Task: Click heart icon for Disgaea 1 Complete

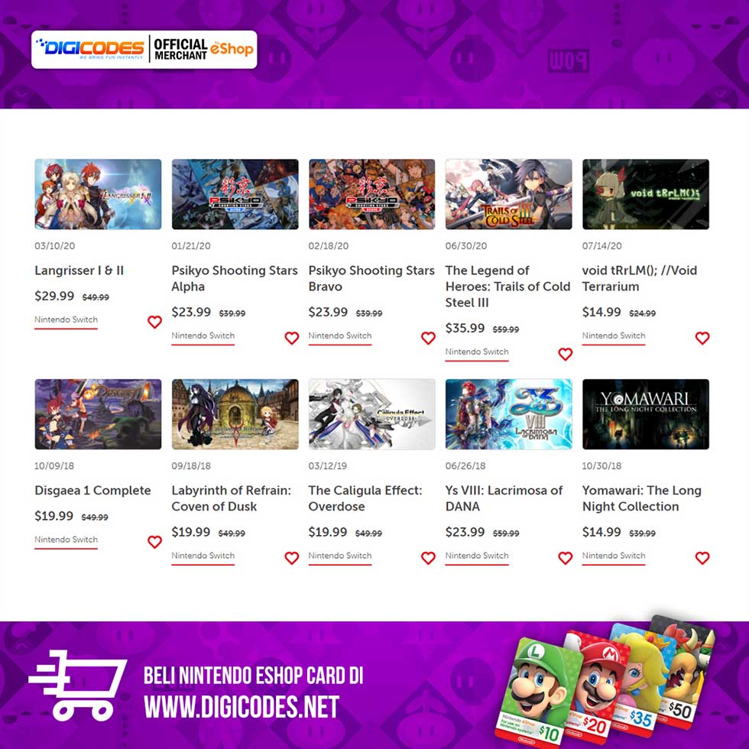Action: point(154,542)
